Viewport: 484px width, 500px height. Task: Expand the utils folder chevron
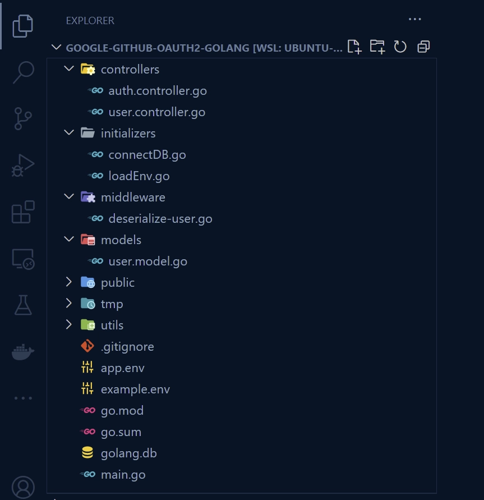click(69, 324)
